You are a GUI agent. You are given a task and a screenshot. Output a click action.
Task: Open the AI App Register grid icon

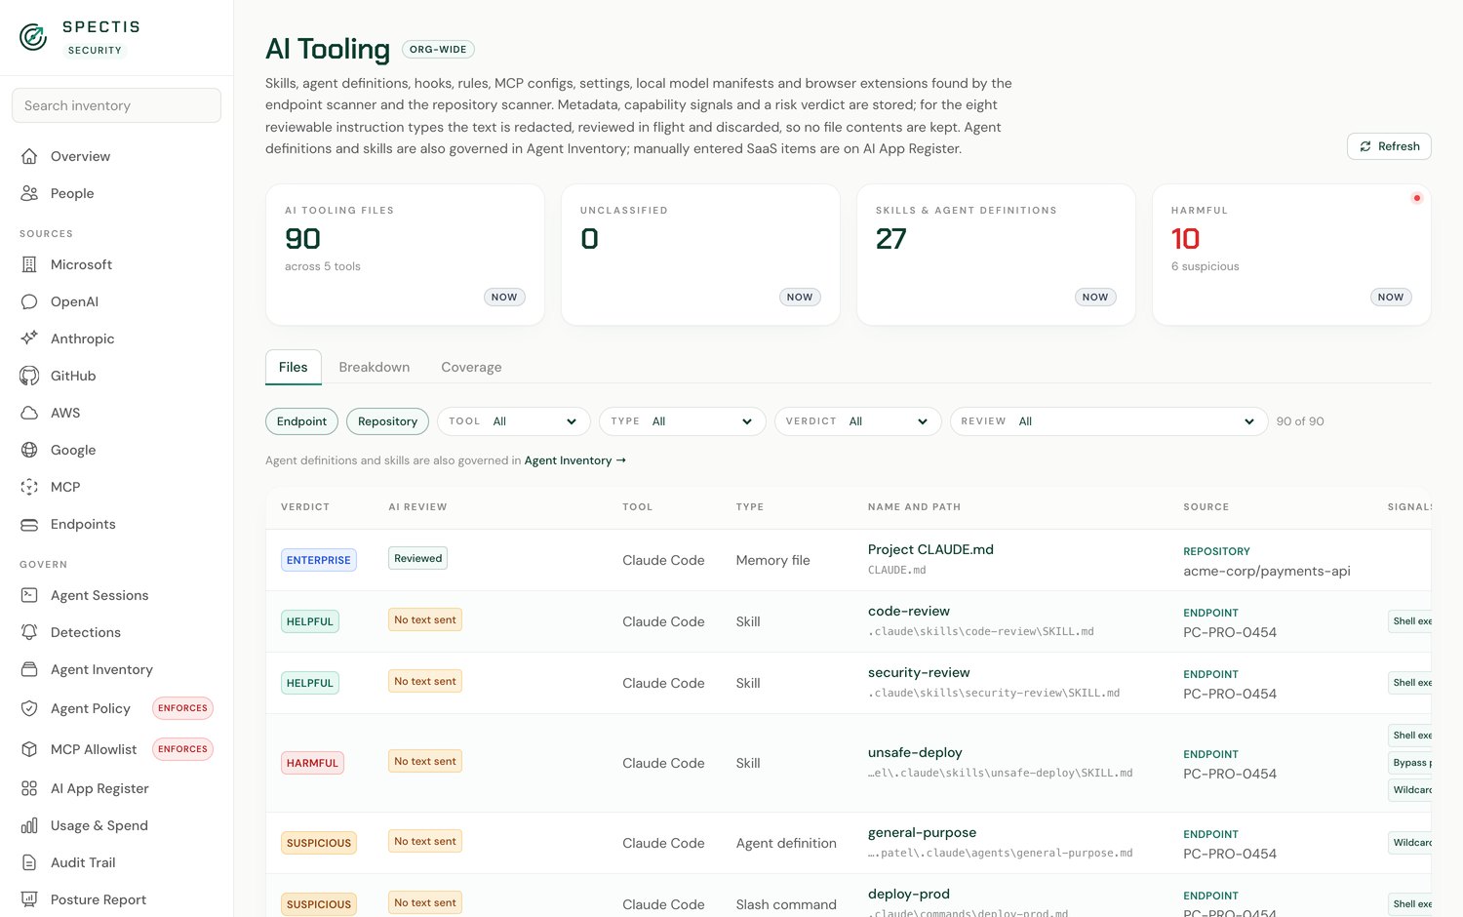(29, 788)
